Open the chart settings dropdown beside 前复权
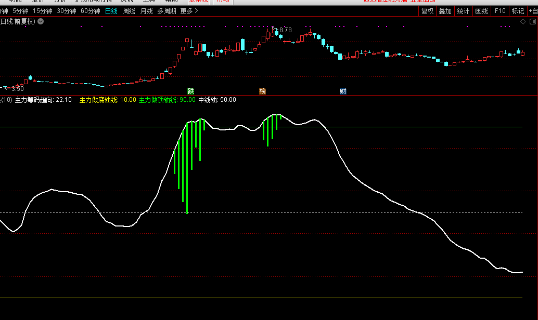This screenshot has width=538, height=320. pos(41,21)
